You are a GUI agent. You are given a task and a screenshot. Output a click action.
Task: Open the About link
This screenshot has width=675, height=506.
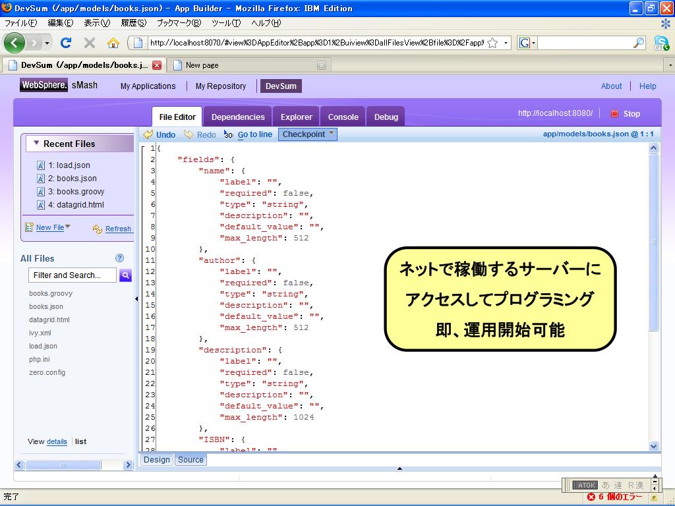pos(611,86)
